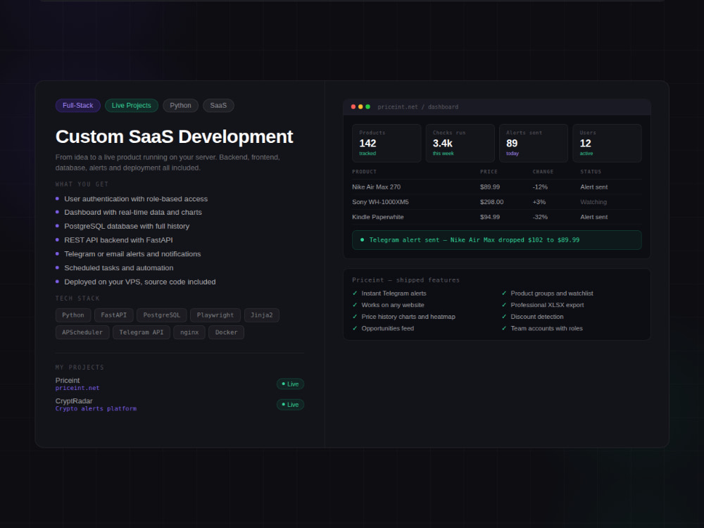
Task: Click the Crypto alerts platform link
Action: 96,408
